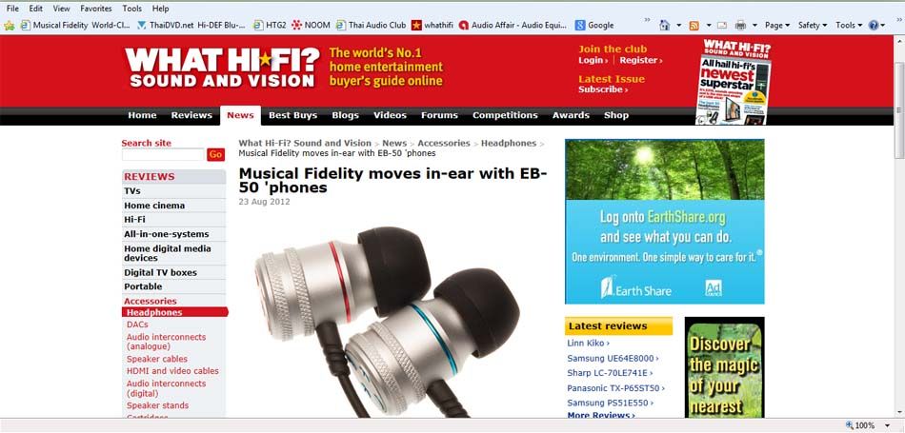This screenshot has height=433, width=905.
Task: Click the browser Home icon
Action: pyautogui.click(x=664, y=25)
